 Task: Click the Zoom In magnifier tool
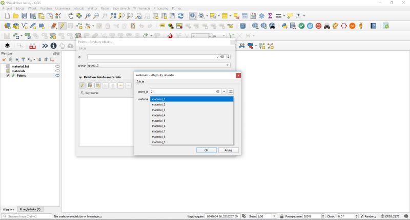pyautogui.click(x=88, y=16)
